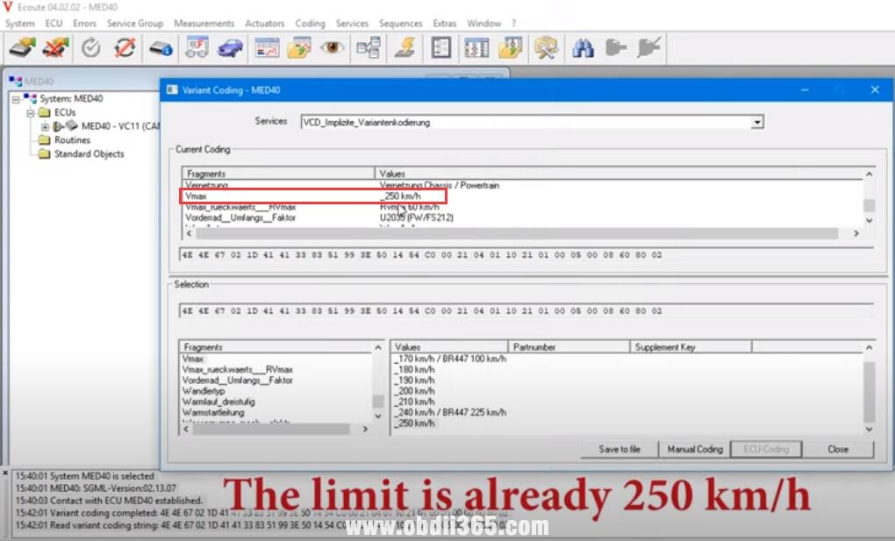Click the document list toolbar icon
895x541 pixels.
click(x=440, y=48)
